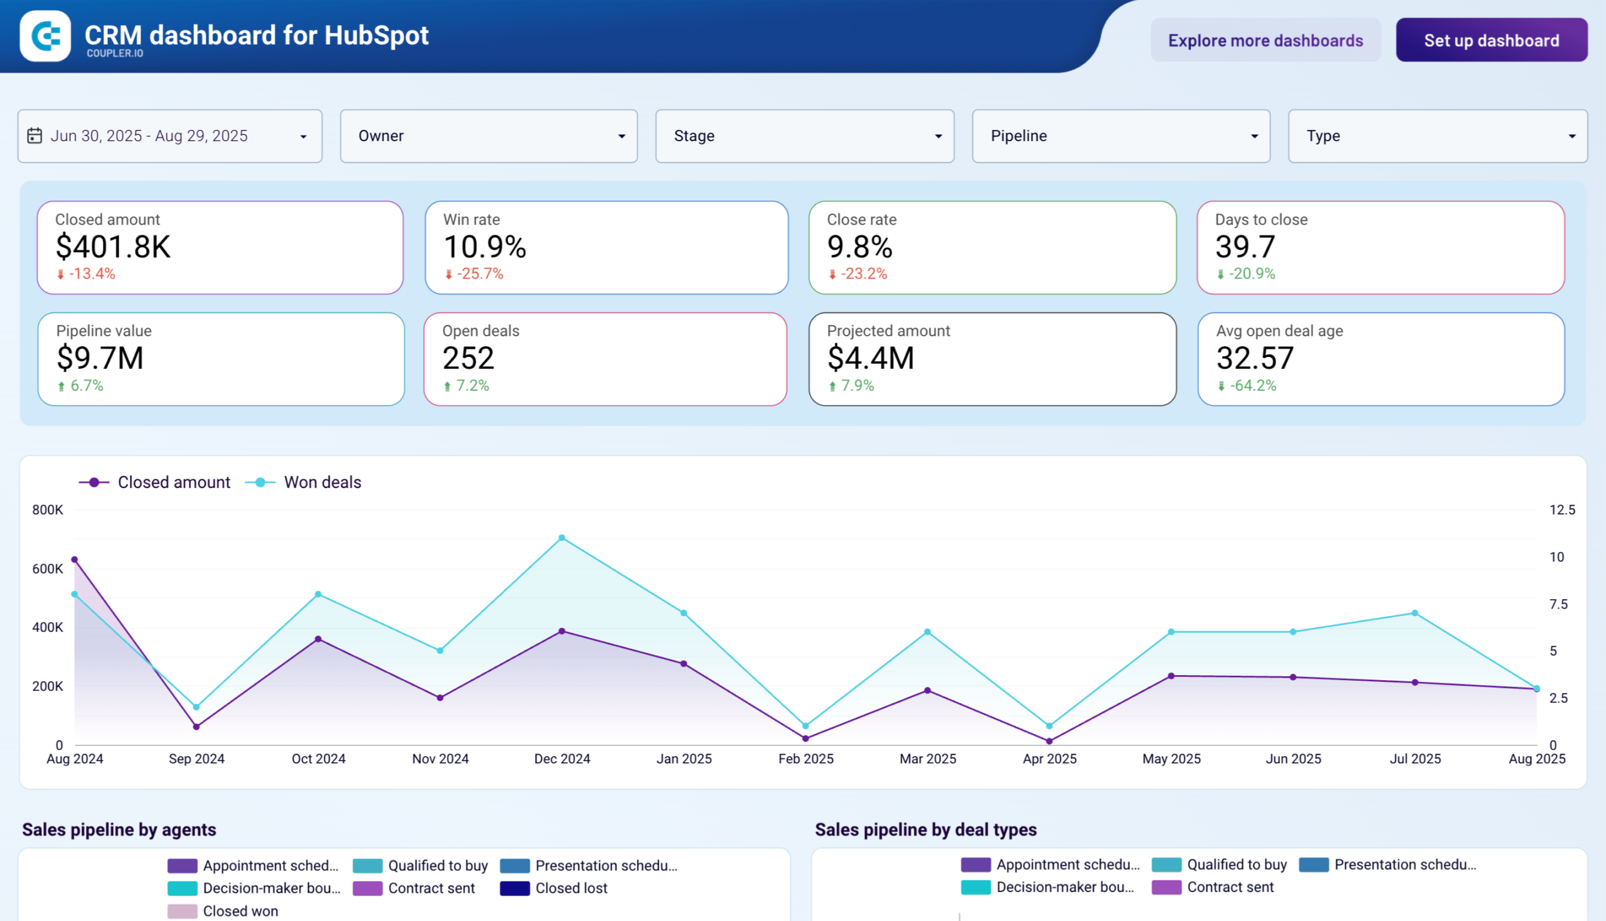The width and height of the screenshot is (1606, 921).
Task: Click the cyan Won deals legend marker
Action: (259, 482)
